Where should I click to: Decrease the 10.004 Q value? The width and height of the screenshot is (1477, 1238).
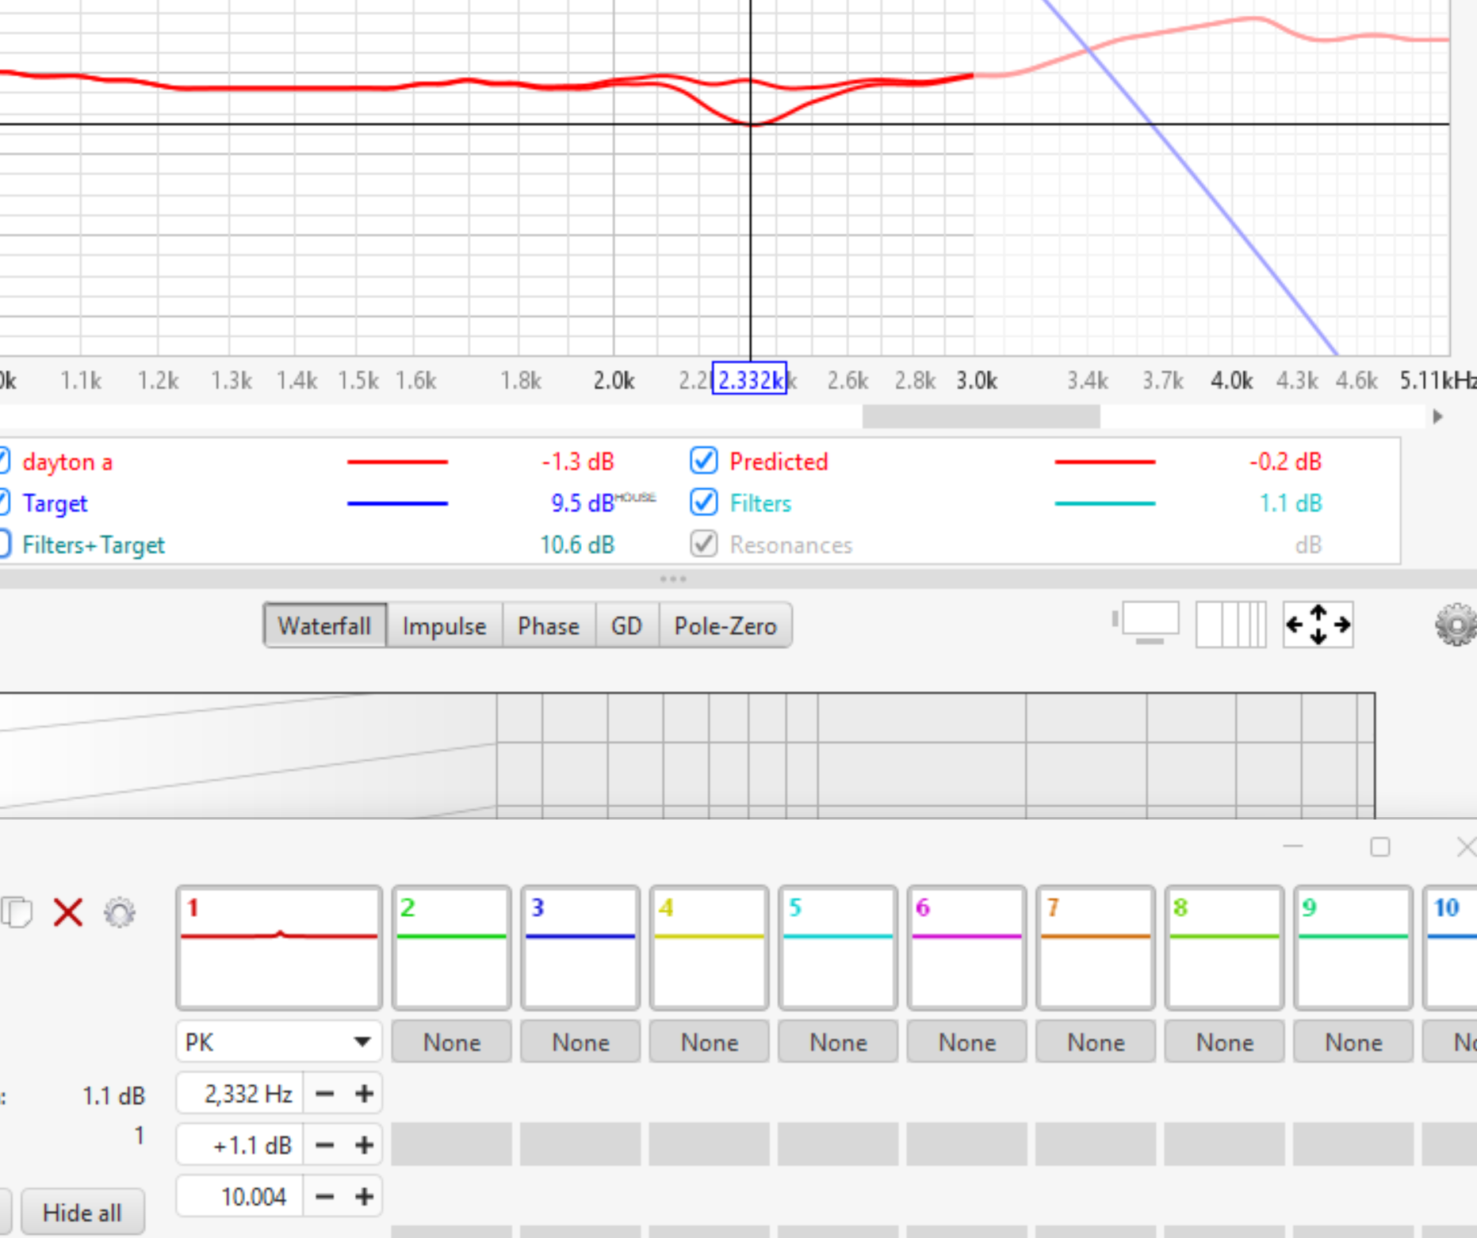pyautogui.click(x=324, y=1196)
